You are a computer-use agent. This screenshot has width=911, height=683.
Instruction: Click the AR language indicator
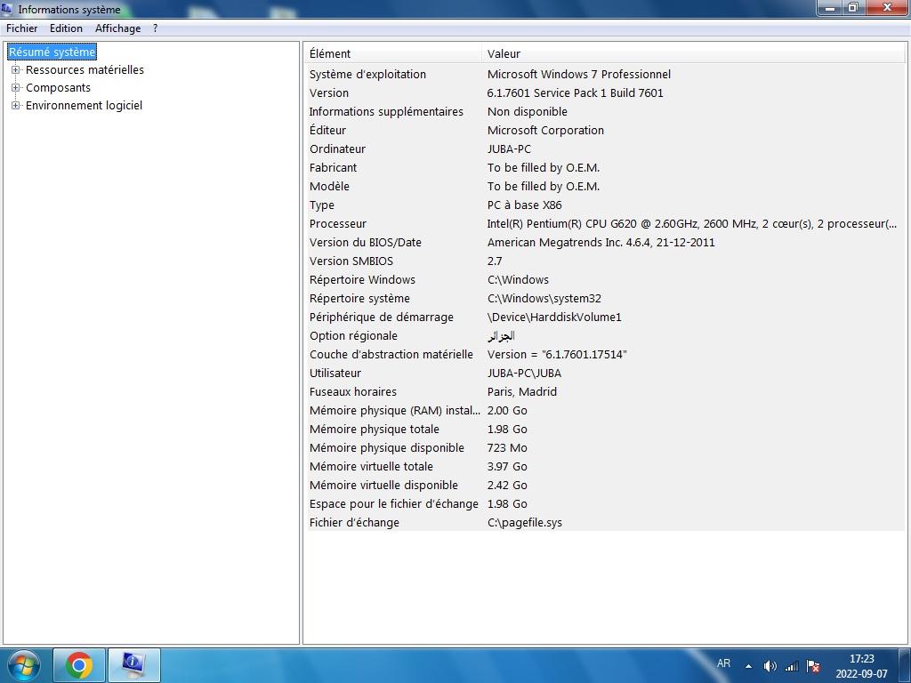pos(723,663)
